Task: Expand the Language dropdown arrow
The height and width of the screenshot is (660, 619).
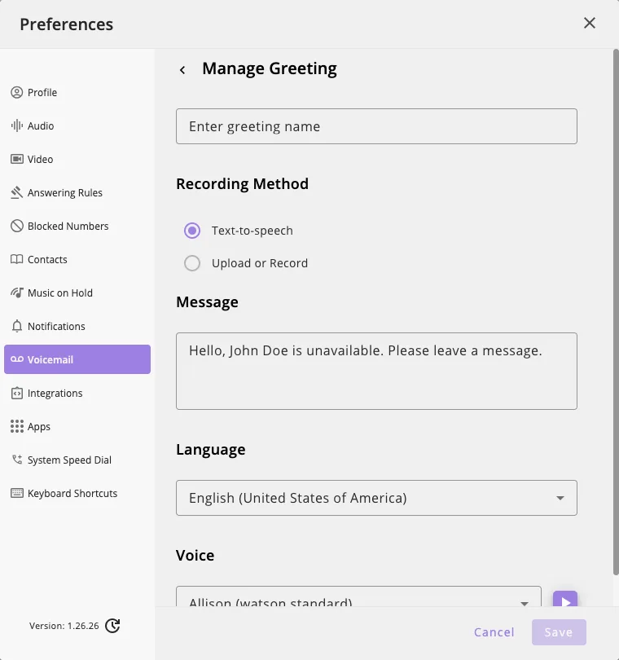Action: click(x=560, y=498)
